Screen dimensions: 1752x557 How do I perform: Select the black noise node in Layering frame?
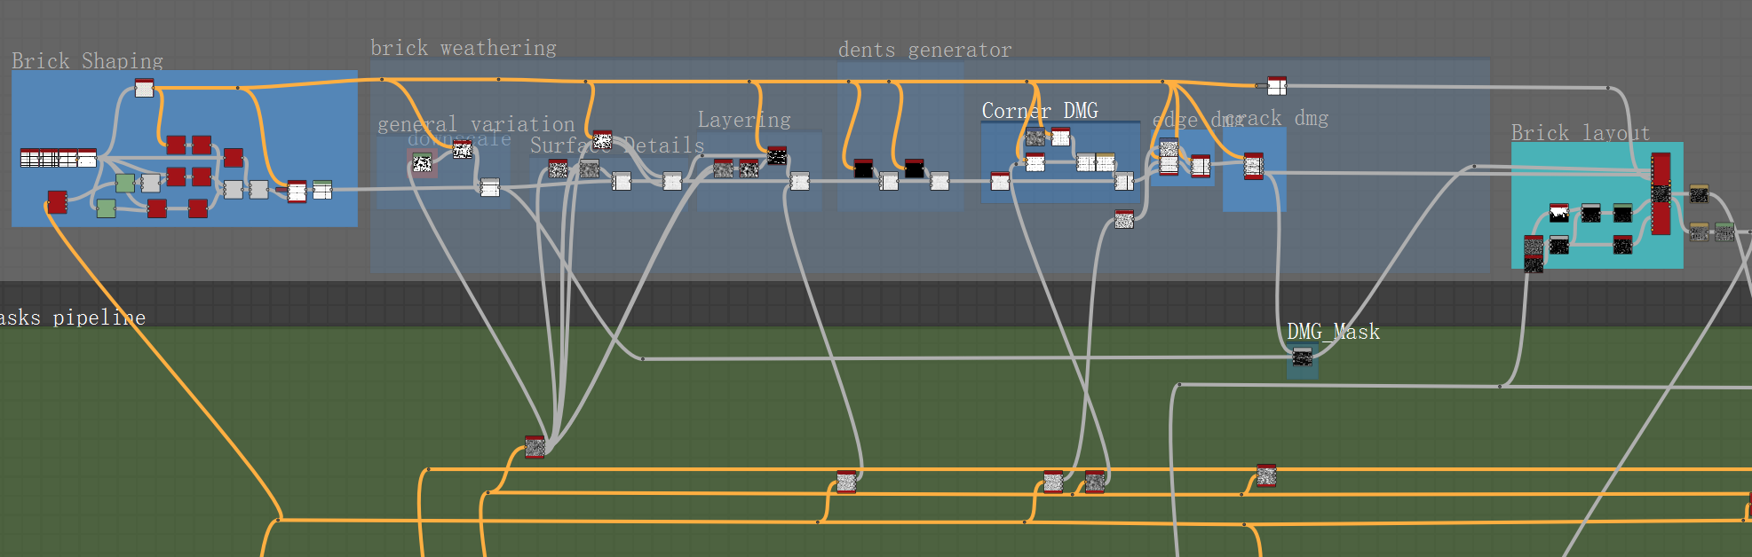point(777,156)
